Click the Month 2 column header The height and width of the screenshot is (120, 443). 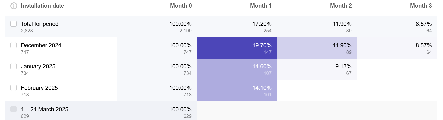pos(341,6)
